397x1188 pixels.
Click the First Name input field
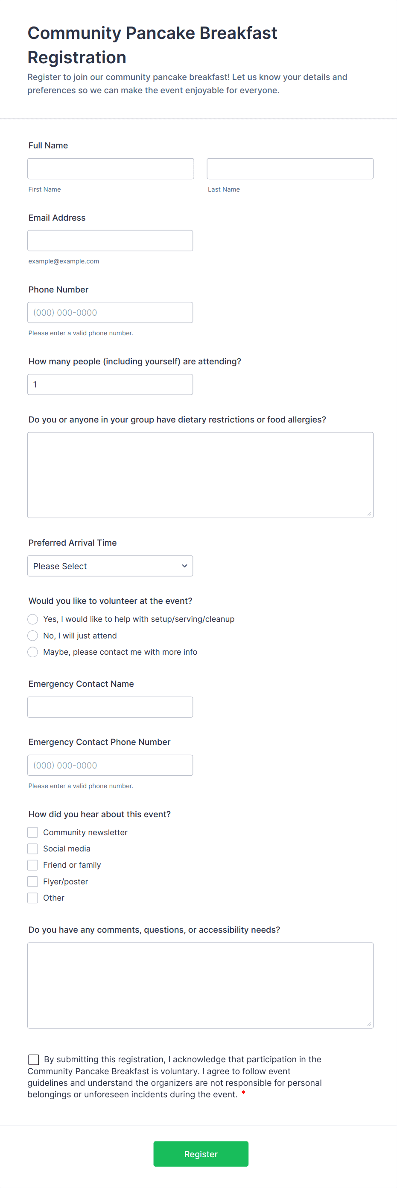point(111,169)
